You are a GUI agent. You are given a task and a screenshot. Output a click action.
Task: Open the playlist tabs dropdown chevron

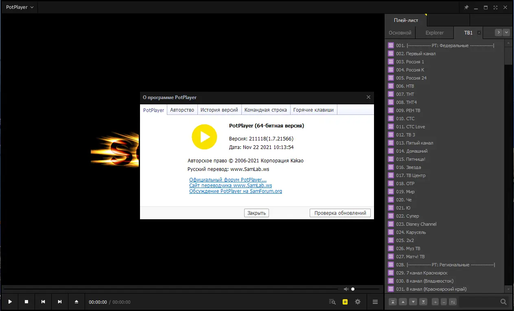[506, 32]
